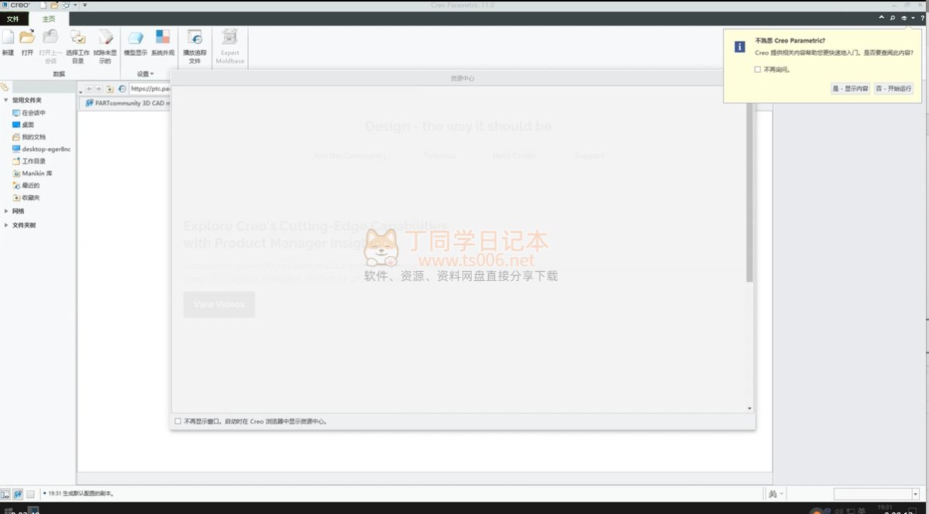
Task: Open dropdown arrow beside browser navigation
Action: (x=81, y=91)
